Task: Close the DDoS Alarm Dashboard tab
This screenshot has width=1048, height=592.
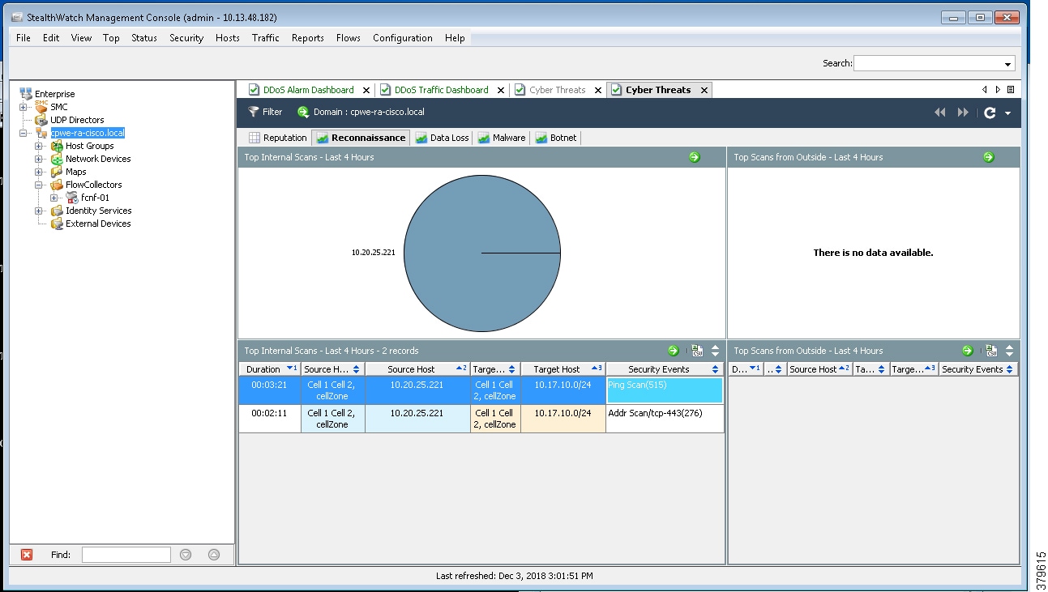Action: pyautogui.click(x=366, y=90)
